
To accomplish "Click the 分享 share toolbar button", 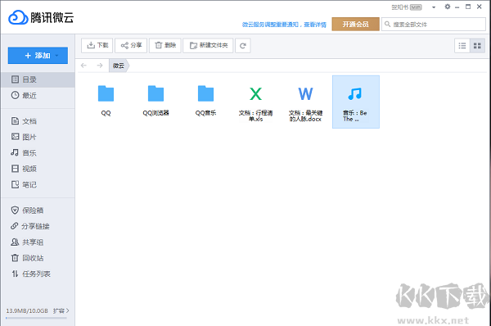I will [x=131, y=45].
